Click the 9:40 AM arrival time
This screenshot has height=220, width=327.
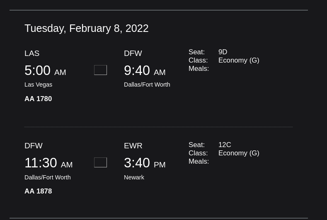click(x=145, y=71)
